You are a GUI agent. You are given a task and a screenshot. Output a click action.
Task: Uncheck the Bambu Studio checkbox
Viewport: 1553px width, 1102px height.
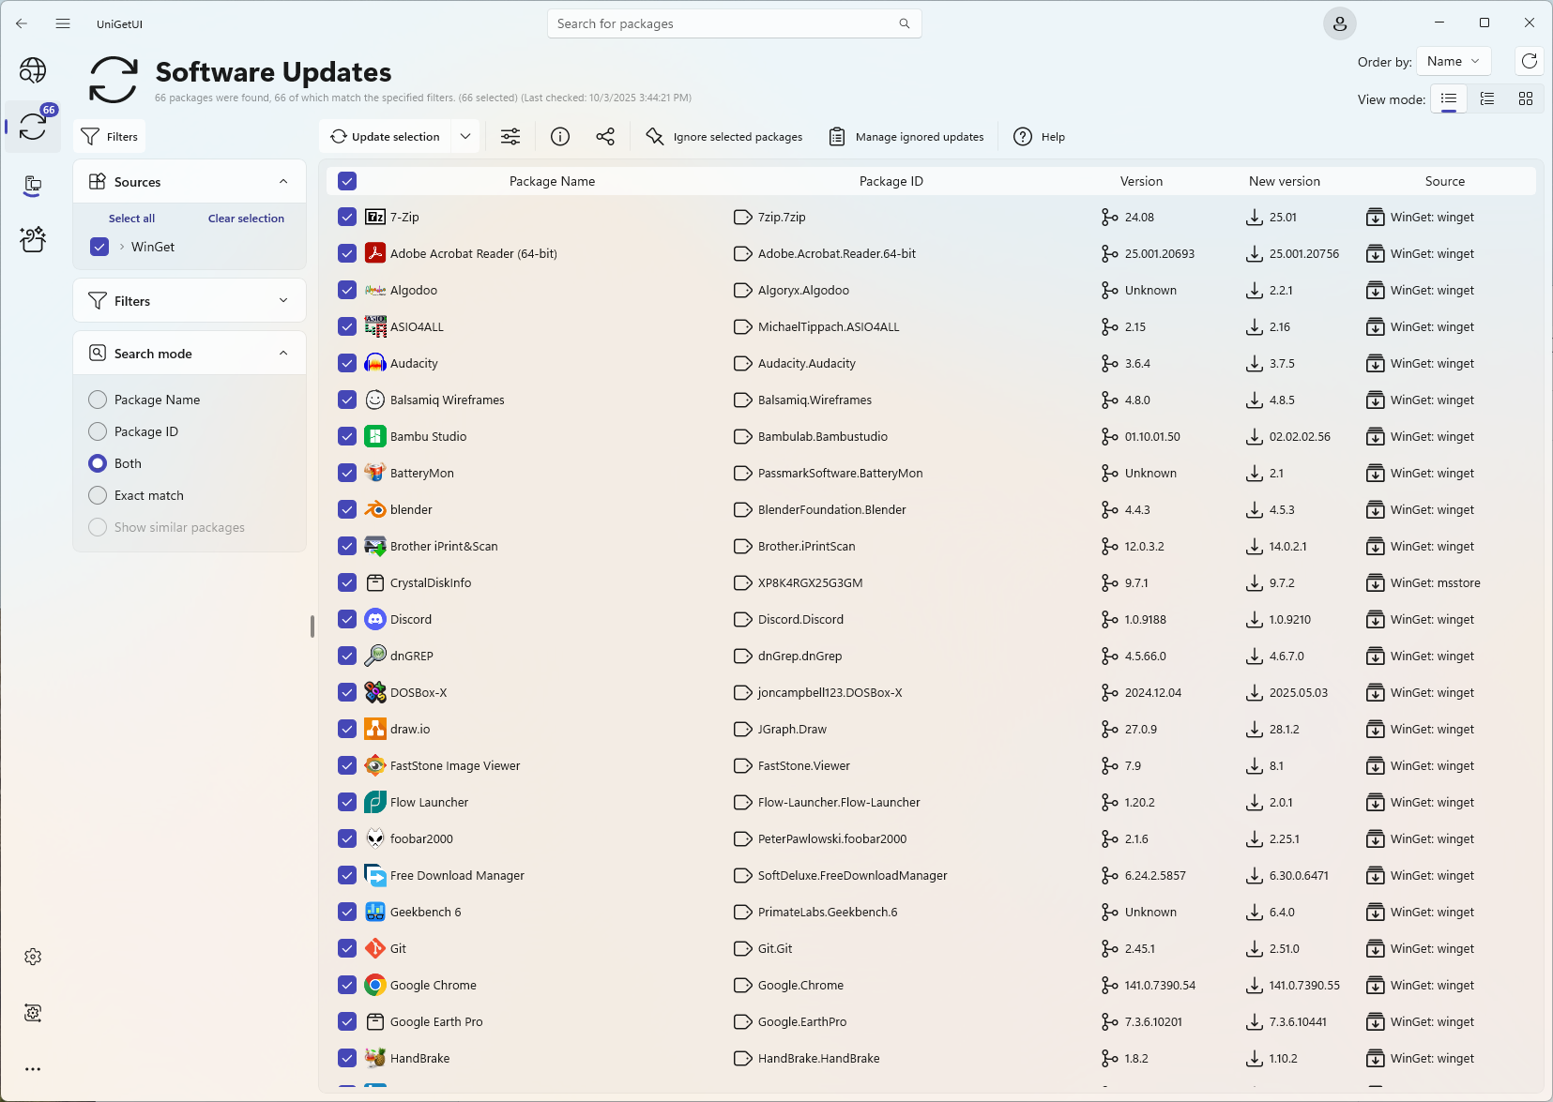point(347,436)
